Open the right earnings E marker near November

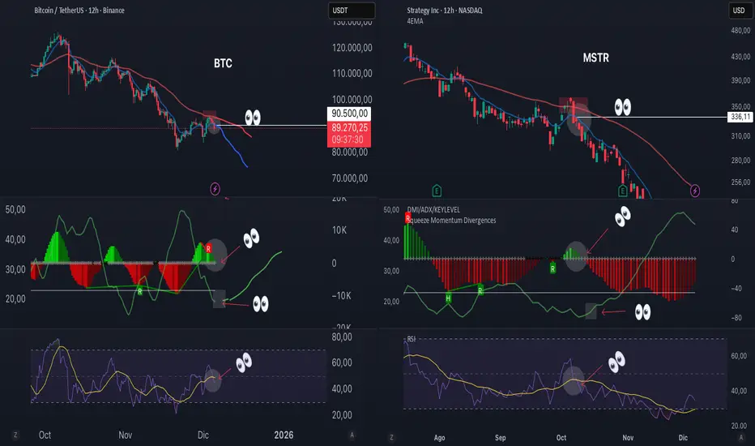pos(623,191)
